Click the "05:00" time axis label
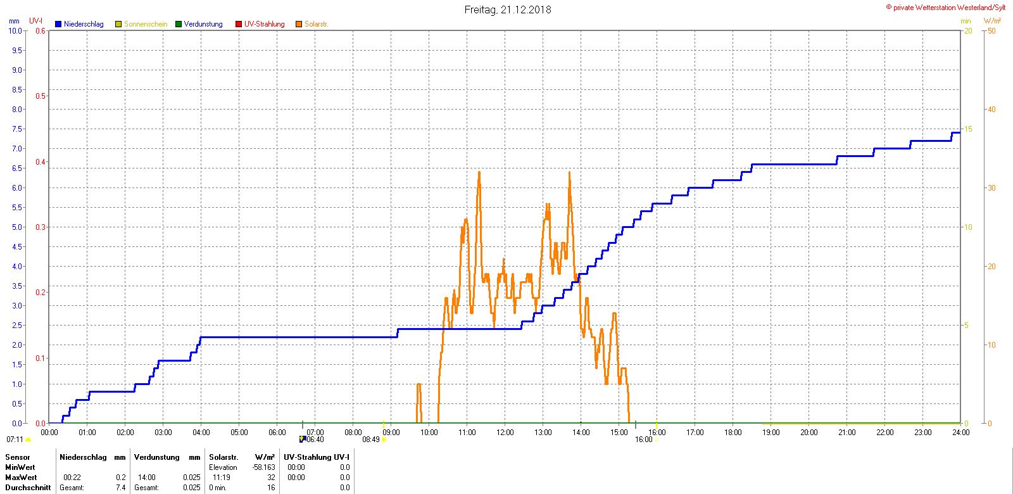1013x494 pixels. coord(239,433)
